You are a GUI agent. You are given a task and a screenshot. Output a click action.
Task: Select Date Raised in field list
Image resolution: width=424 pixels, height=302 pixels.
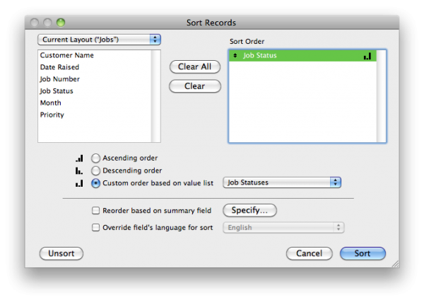click(x=95, y=67)
